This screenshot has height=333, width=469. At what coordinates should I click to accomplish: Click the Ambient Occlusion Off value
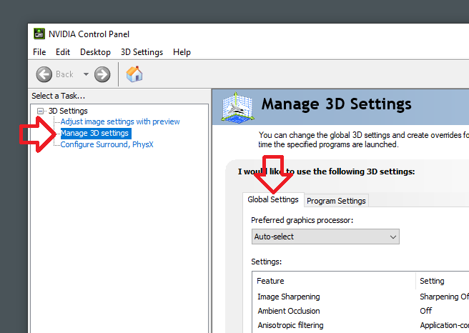(425, 311)
